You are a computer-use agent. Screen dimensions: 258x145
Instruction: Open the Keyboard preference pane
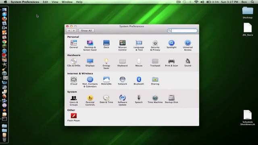[x=123, y=62]
